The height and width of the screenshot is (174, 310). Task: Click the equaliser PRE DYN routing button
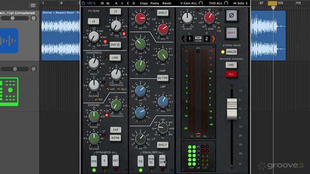[x=162, y=160]
